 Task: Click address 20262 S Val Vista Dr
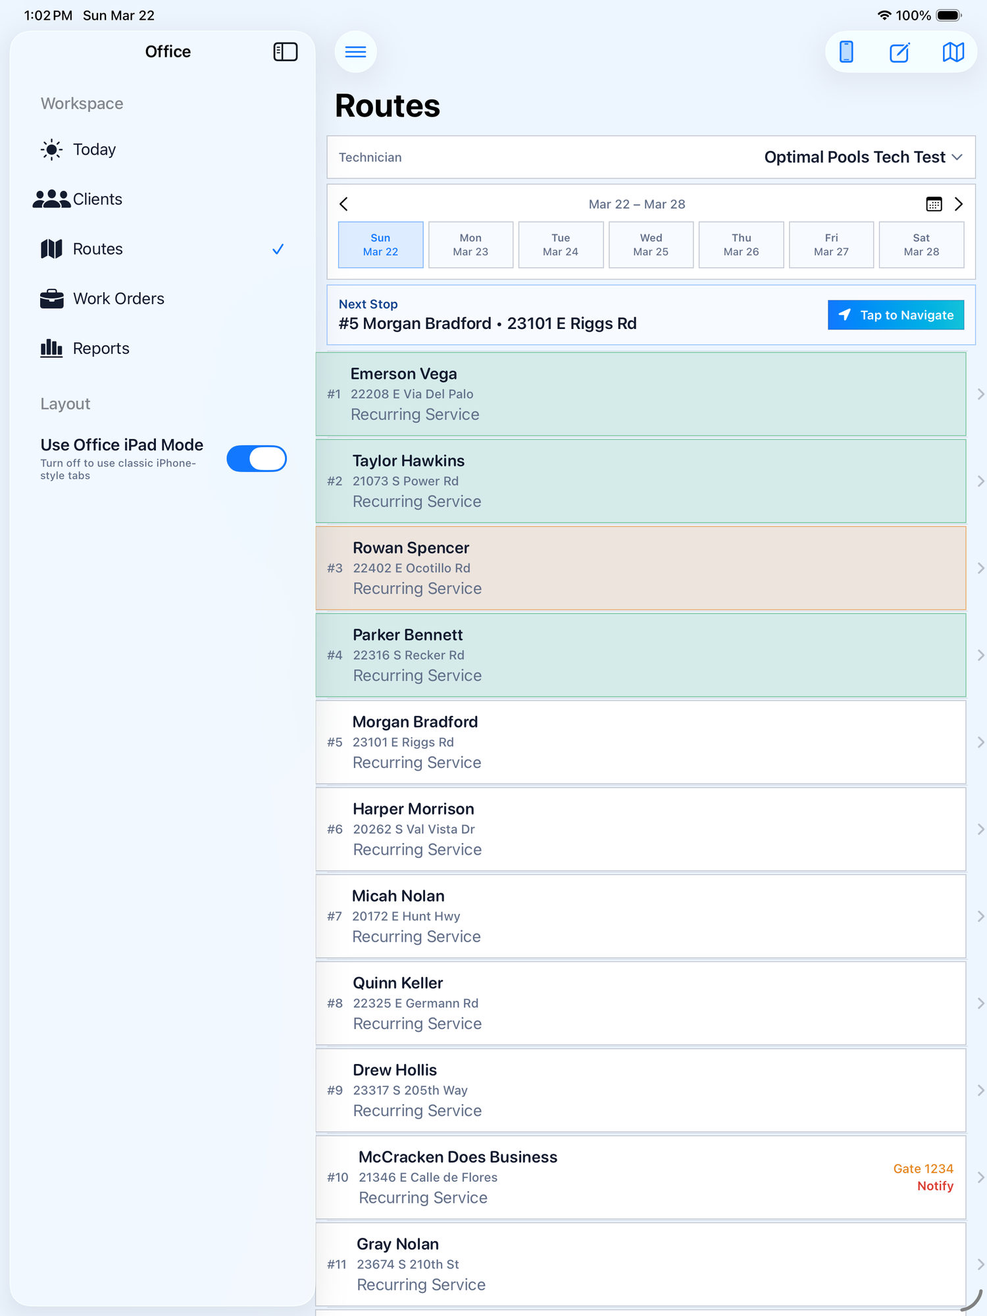(414, 829)
